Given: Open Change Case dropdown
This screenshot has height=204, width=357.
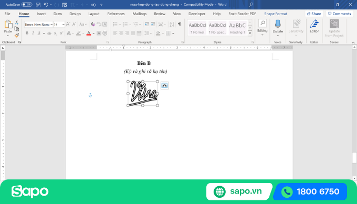Looking at the screenshot, I should (x=83, y=24).
